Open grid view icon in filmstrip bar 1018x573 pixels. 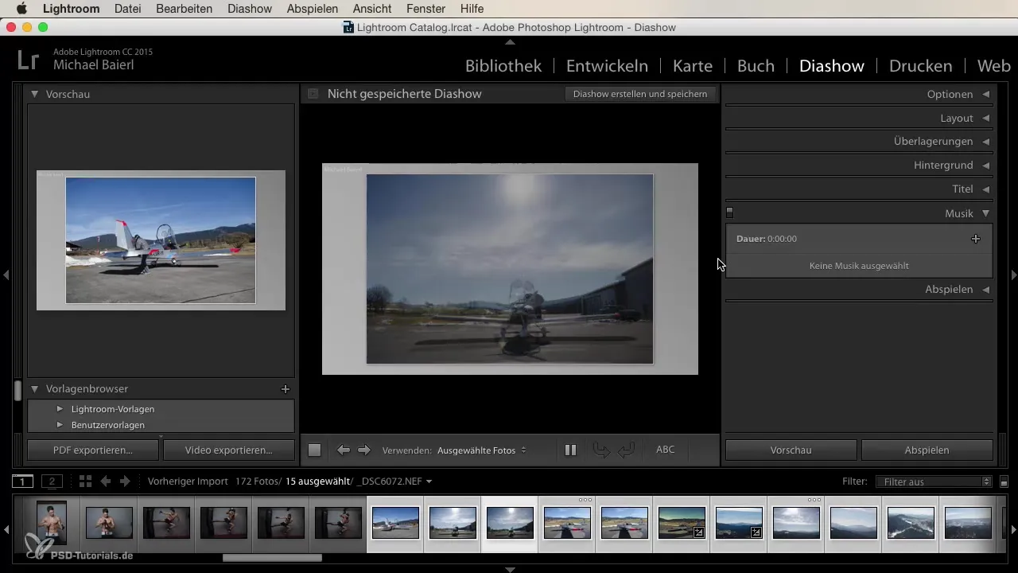85,481
